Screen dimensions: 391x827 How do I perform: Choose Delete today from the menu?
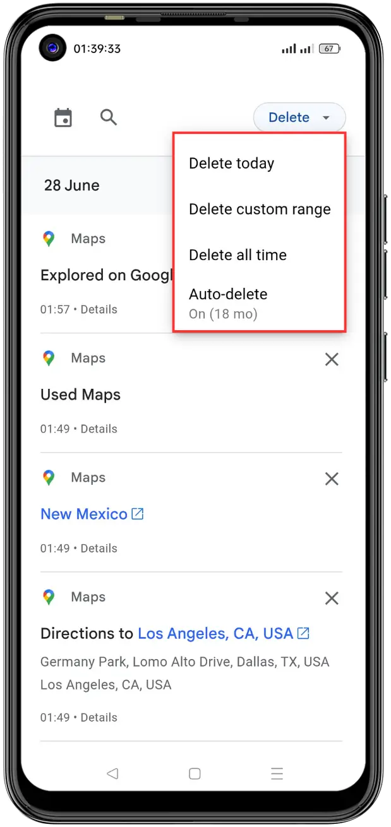[259, 164]
